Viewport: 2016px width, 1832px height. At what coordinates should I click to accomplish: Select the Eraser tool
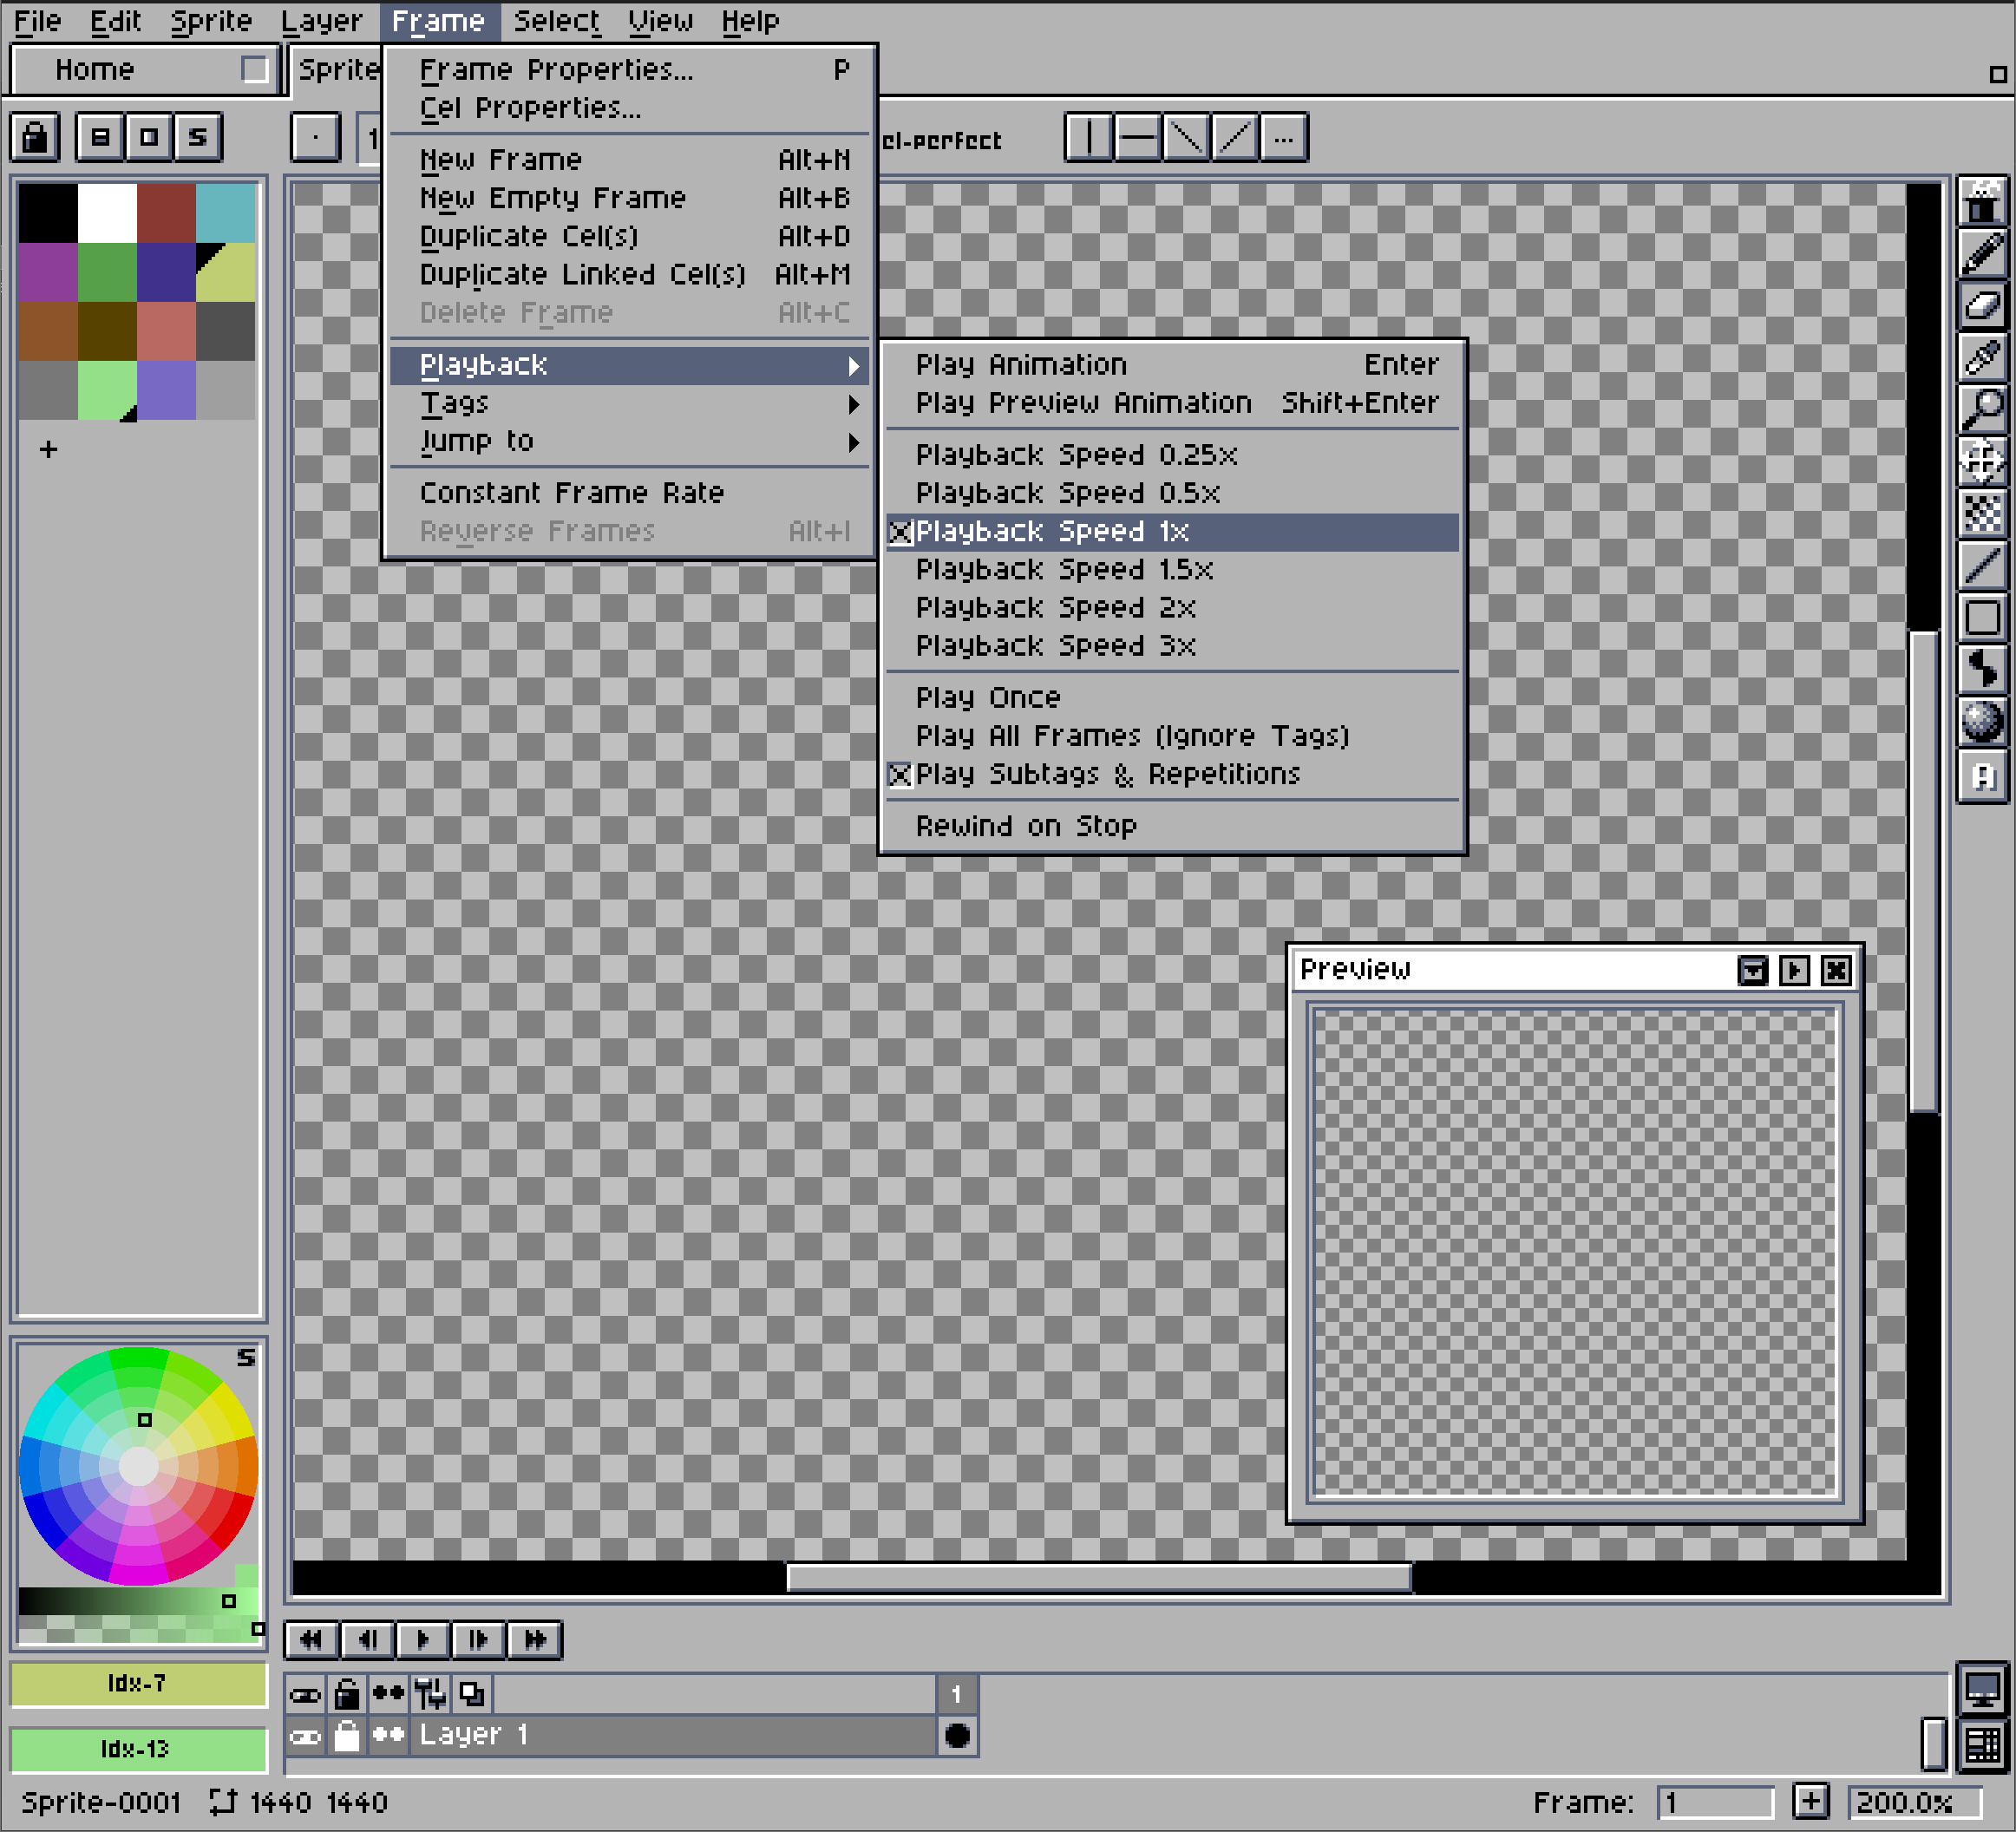[1982, 305]
